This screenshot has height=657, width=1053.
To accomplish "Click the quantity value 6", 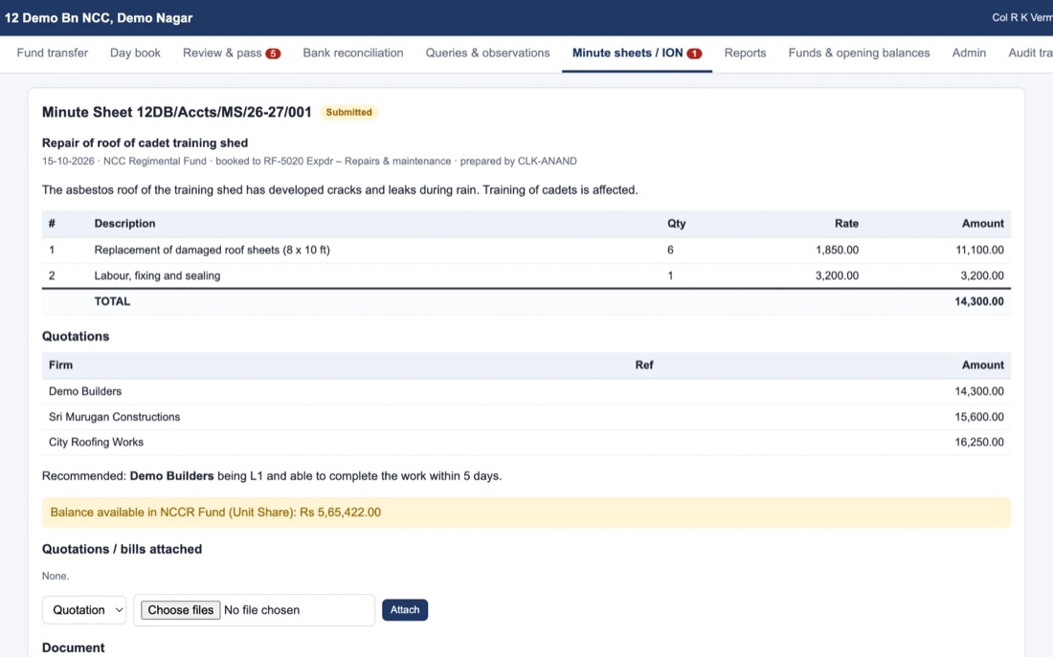I will point(670,250).
